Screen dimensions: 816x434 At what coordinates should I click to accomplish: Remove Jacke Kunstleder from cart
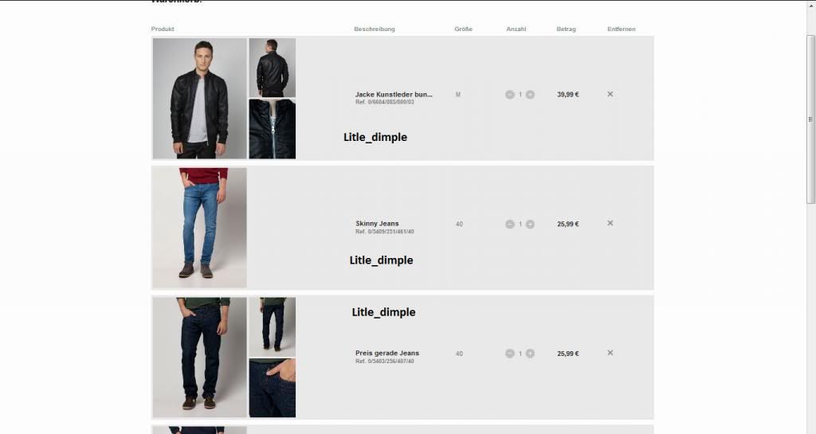coord(610,94)
